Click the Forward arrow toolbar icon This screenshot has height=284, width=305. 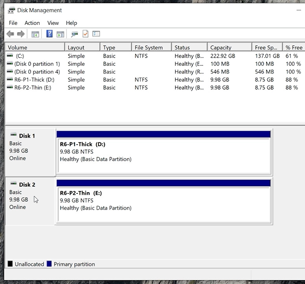(x=21, y=34)
